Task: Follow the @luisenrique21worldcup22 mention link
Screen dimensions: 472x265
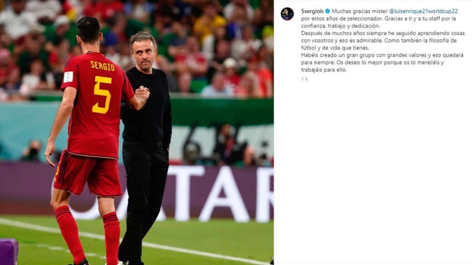Action: click(423, 11)
